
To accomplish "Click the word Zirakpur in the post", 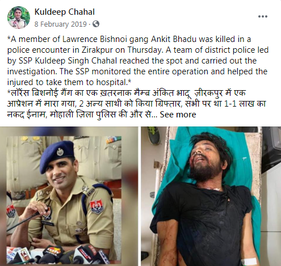I will pos(97,50).
